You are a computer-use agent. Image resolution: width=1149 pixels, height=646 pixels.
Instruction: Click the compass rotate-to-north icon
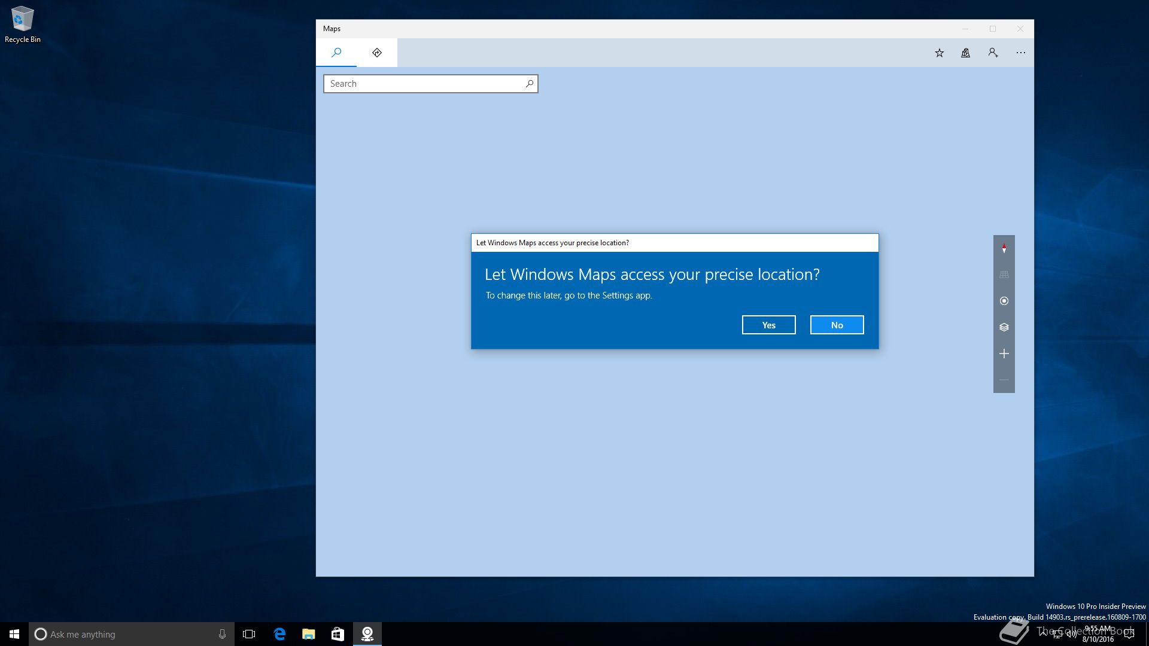1004,248
